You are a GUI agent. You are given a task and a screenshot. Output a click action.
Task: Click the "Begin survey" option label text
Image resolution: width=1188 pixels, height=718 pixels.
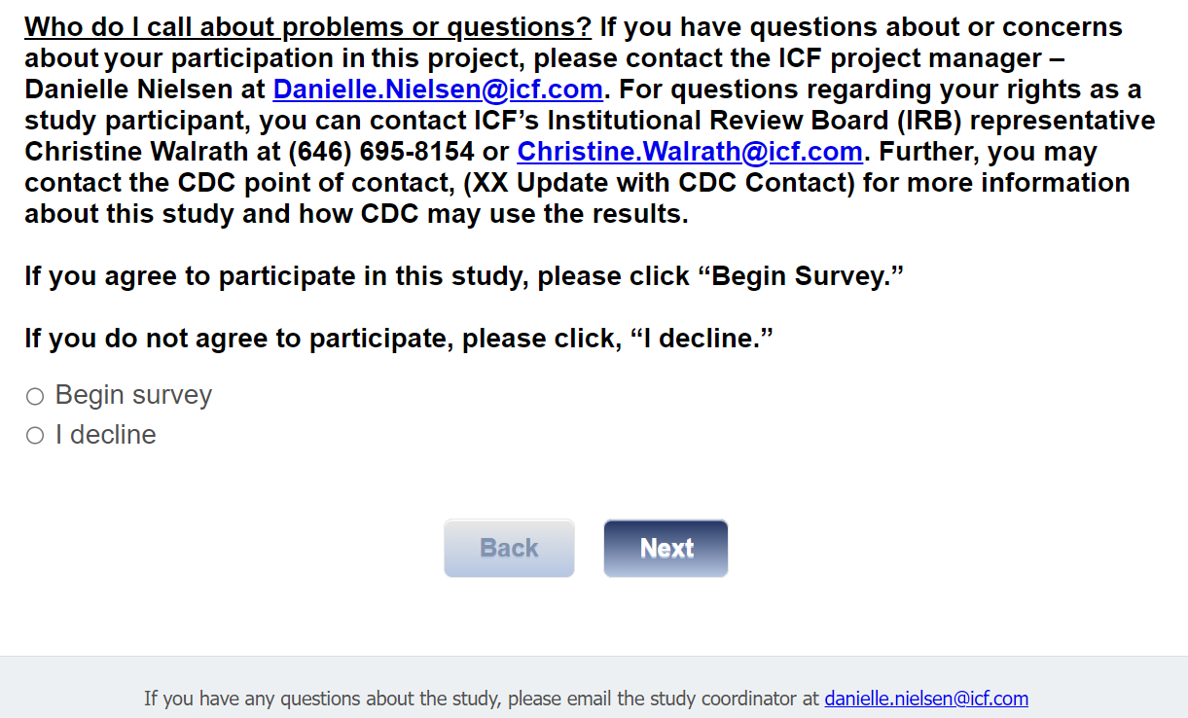133,395
